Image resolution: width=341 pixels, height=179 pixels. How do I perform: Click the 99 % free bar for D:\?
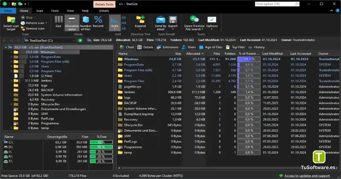(x=101, y=147)
